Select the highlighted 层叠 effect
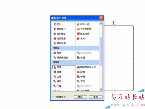 point(64,67)
